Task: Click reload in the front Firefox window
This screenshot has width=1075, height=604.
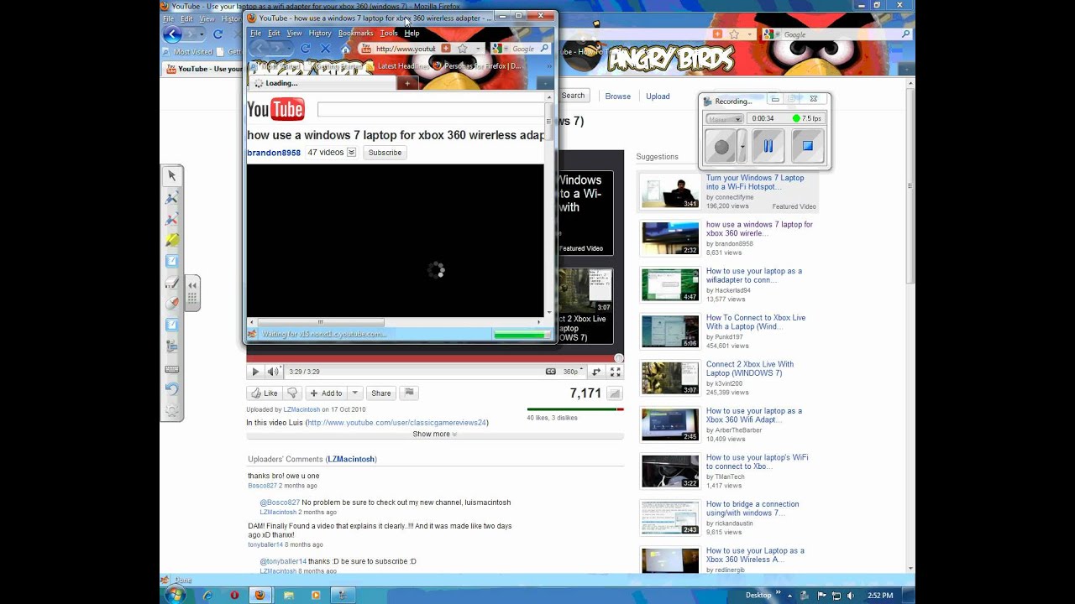Action: click(x=306, y=49)
